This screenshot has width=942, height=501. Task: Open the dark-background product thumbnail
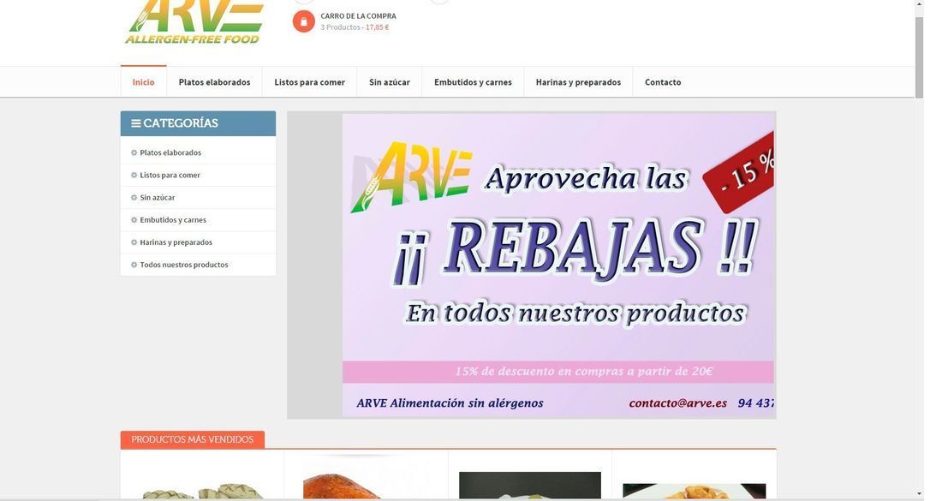pos(530,486)
